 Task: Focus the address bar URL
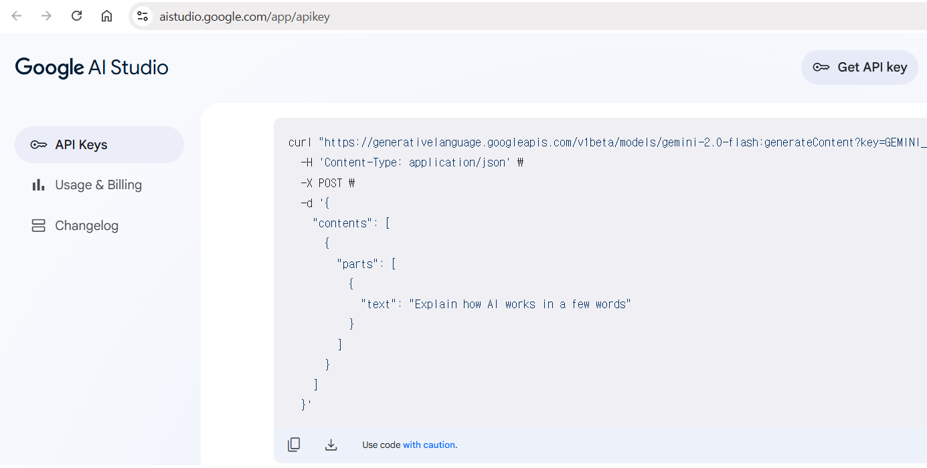tap(245, 17)
